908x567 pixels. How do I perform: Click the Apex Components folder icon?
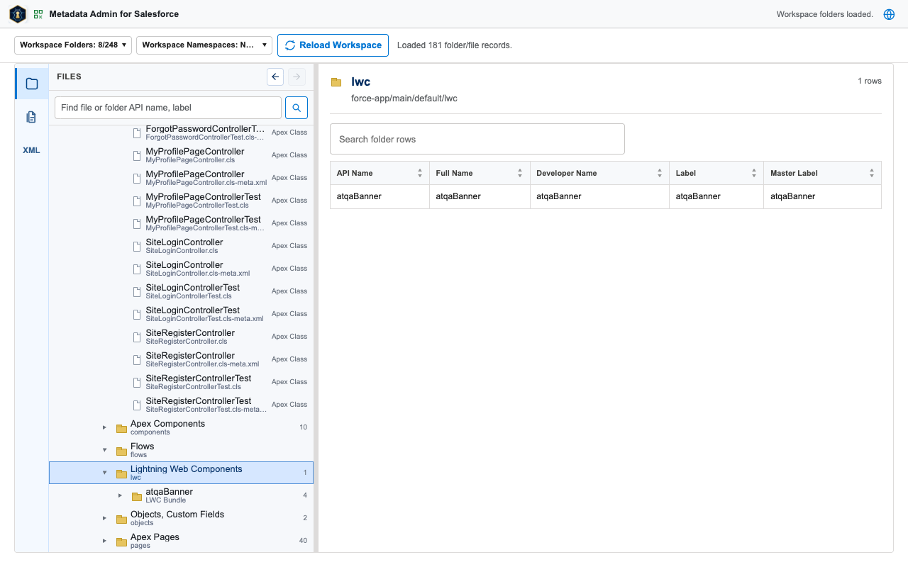click(x=121, y=429)
